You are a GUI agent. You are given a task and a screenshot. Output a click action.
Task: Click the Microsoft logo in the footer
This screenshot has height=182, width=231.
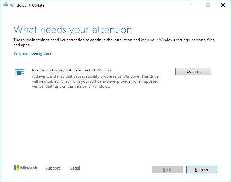26,168
